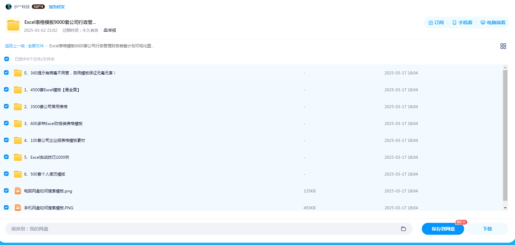Click the 举报 report icon
Screen dimensions: 515x245
tap(106, 30)
